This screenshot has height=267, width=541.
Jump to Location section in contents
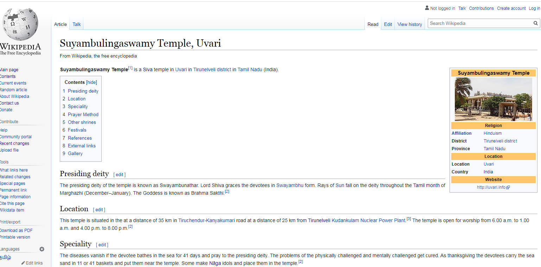click(x=77, y=99)
